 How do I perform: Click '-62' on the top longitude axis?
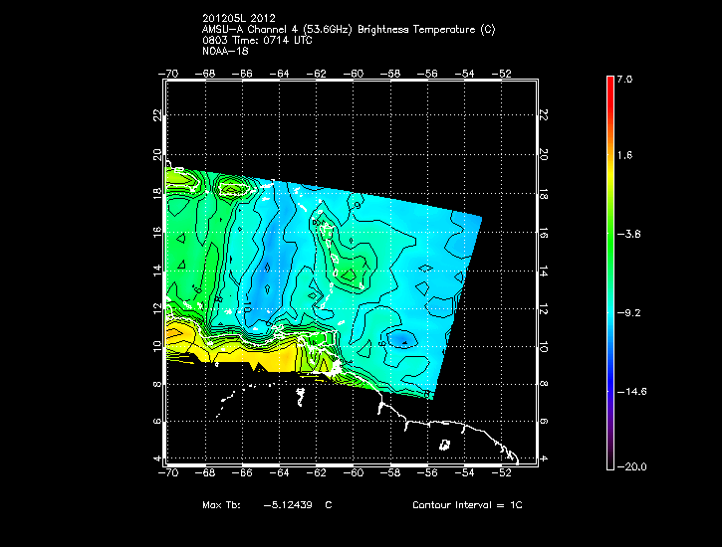pyautogui.click(x=316, y=74)
